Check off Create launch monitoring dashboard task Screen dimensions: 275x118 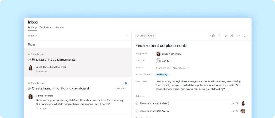29,88
